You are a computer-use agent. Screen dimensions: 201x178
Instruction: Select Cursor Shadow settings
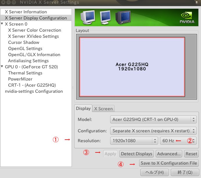click(x=24, y=42)
